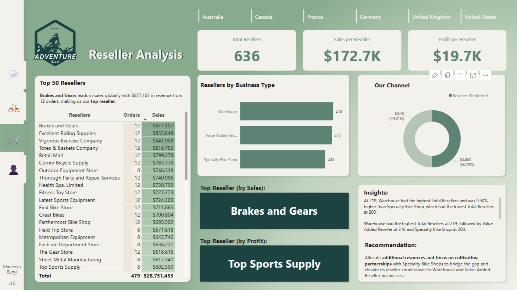This screenshot has width=517, height=290.
Task: Open more options for Our Channel visual
Action: [485, 75]
